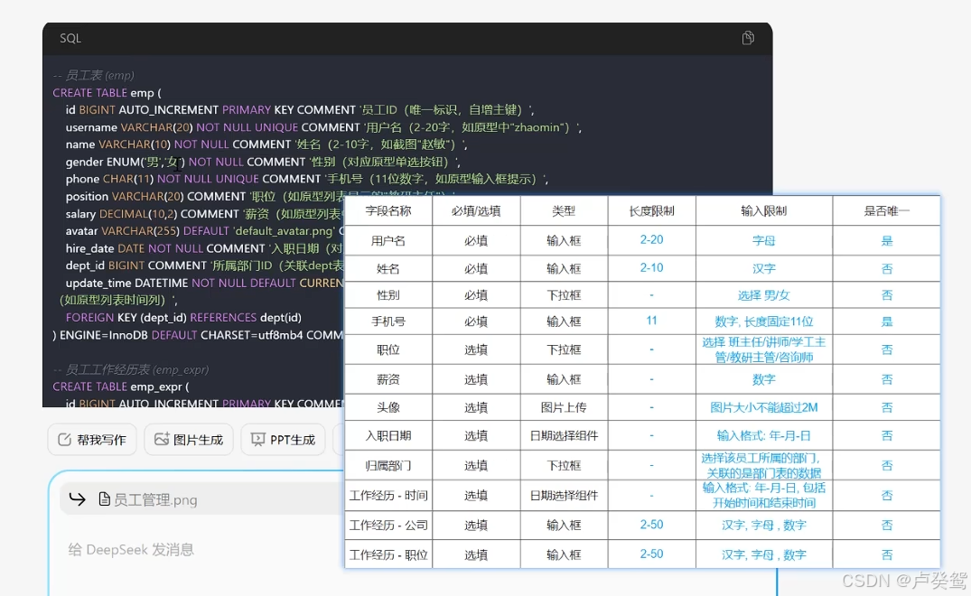Click the 薪资 field name cell
Image resolution: width=971 pixels, height=596 pixels.
388,378
